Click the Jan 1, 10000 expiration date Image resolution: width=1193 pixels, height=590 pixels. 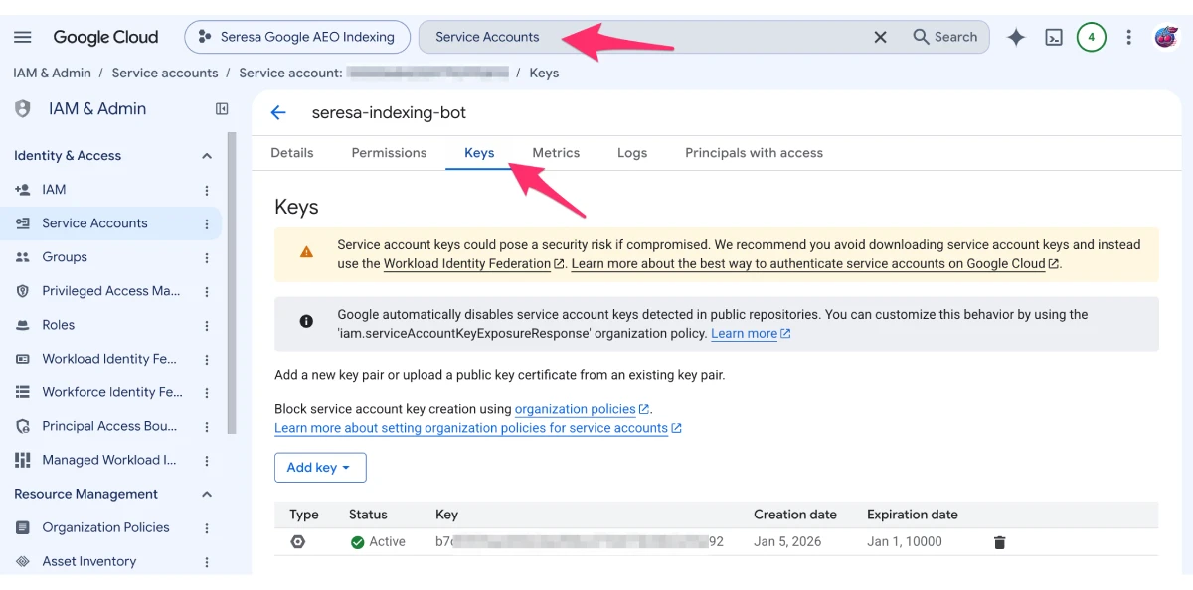[905, 542]
